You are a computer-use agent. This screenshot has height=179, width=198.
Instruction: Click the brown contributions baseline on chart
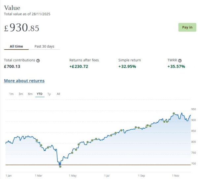click(99, 165)
